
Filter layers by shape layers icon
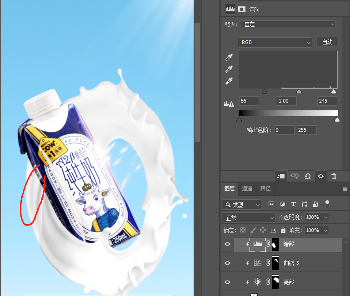point(304,204)
